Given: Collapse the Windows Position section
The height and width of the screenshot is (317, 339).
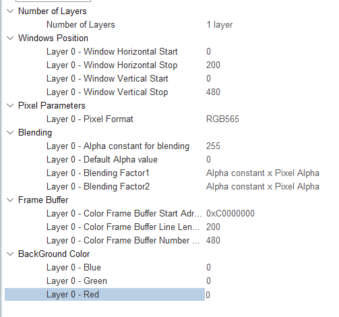Looking at the screenshot, I should click(x=10, y=38).
